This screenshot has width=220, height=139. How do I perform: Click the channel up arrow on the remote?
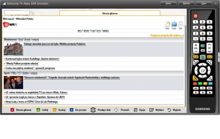pos(210,45)
